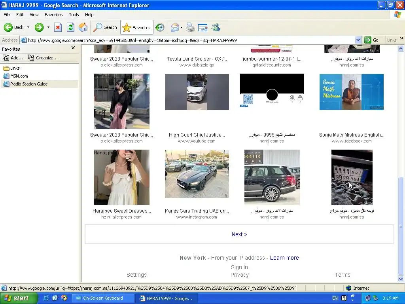
Task: Click jumbo-summer-12-07-1 result title
Action: tap(272, 59)
